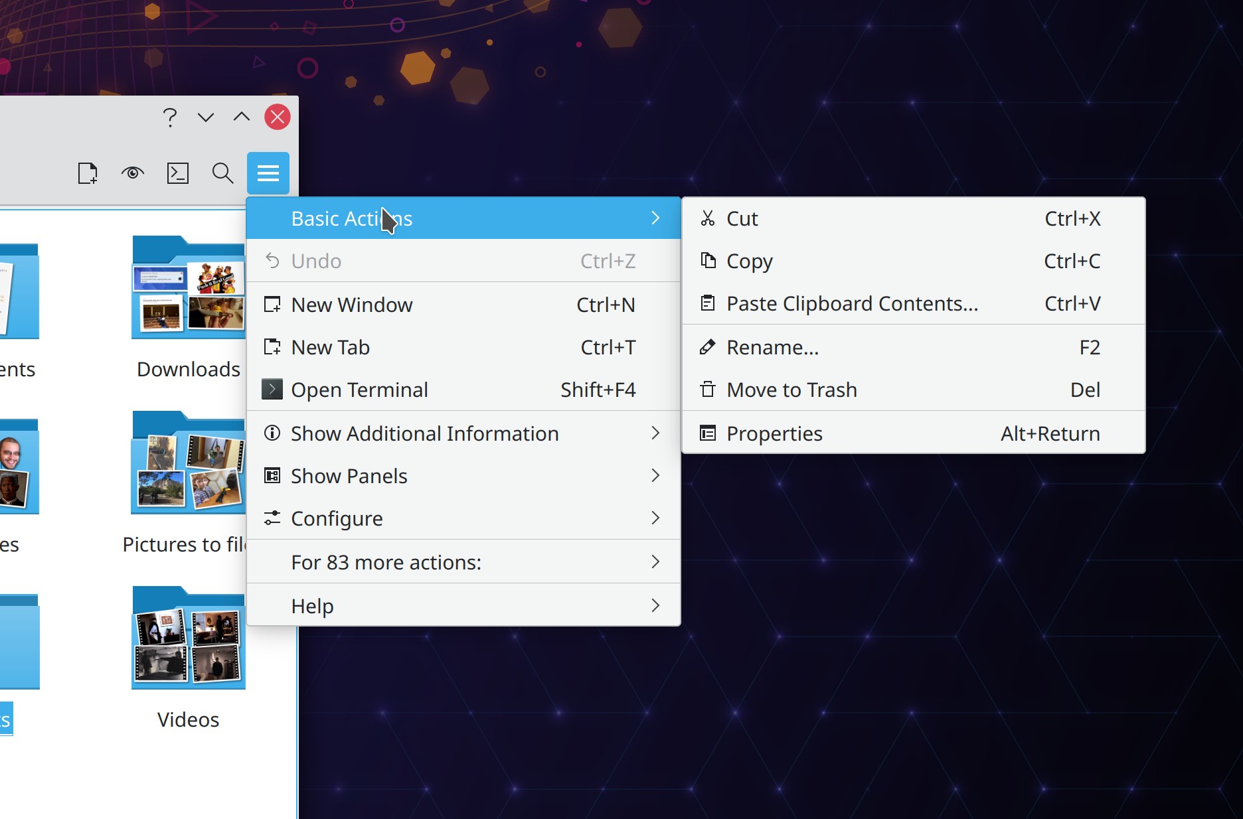The image size is (1243, 819).
Task: Select the Create New file icon
Action: coord(88,173)
